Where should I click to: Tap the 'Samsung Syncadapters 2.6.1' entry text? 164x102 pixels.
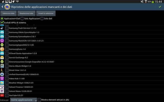tap(22, 36)
